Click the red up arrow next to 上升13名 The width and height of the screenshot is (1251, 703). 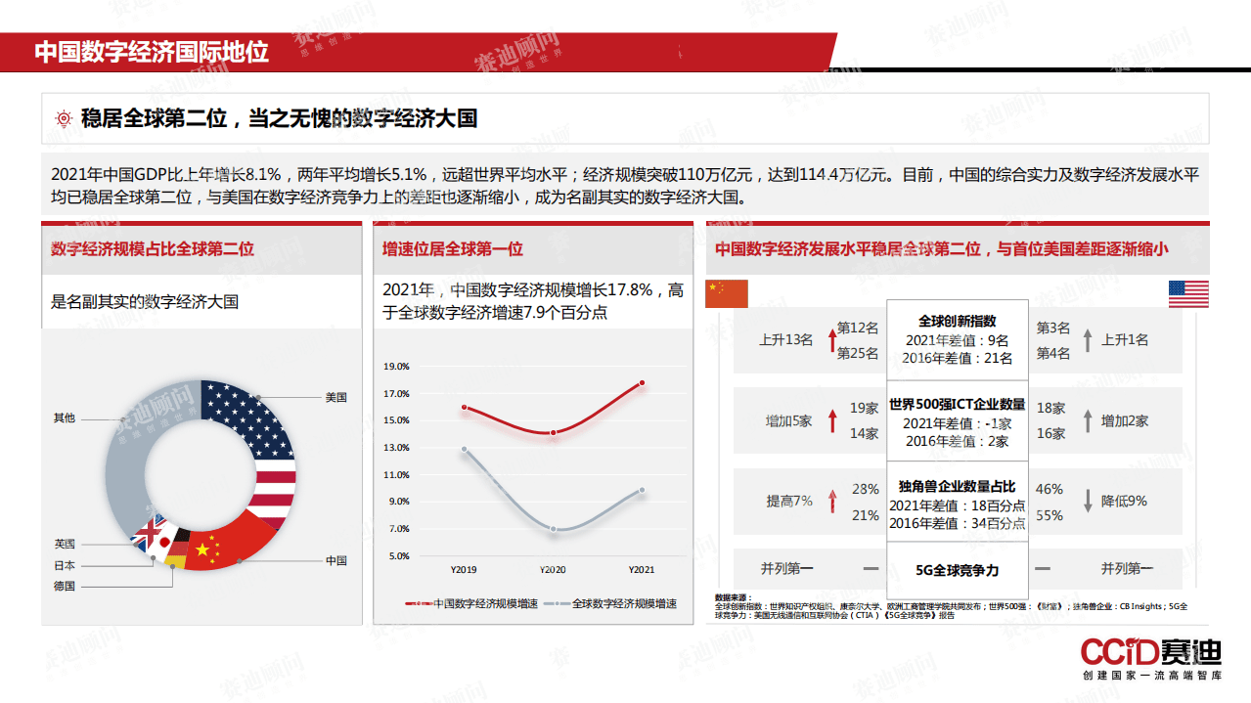point(832,338)
